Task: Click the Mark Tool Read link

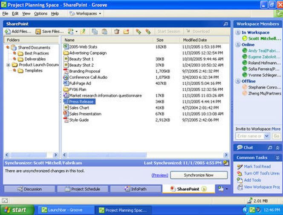Action: 257,166
